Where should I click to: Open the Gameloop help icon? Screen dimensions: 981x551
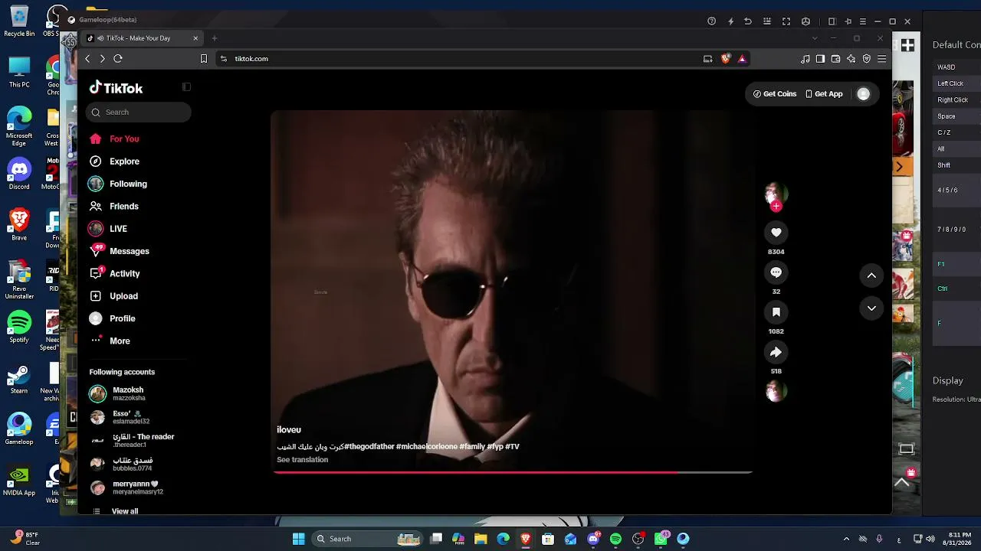[x=712, y=21]
